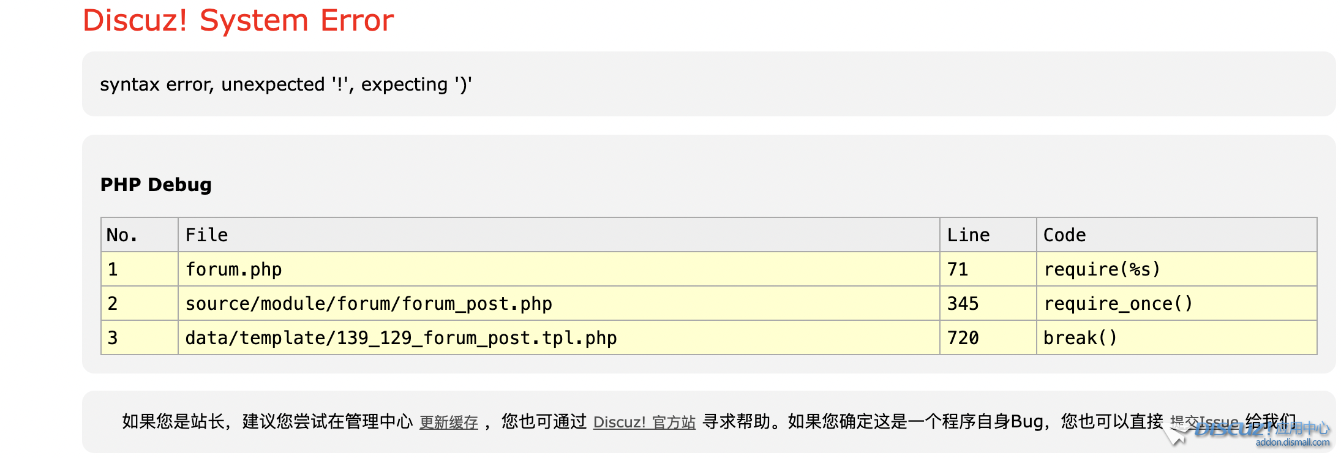Click the Line column header
This screenshot has width=1341, height=458.
click(x=968, y=235)
